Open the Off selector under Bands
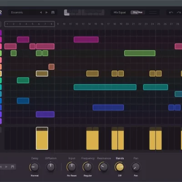This screenshot has width=182, height=182. [120, 176]
